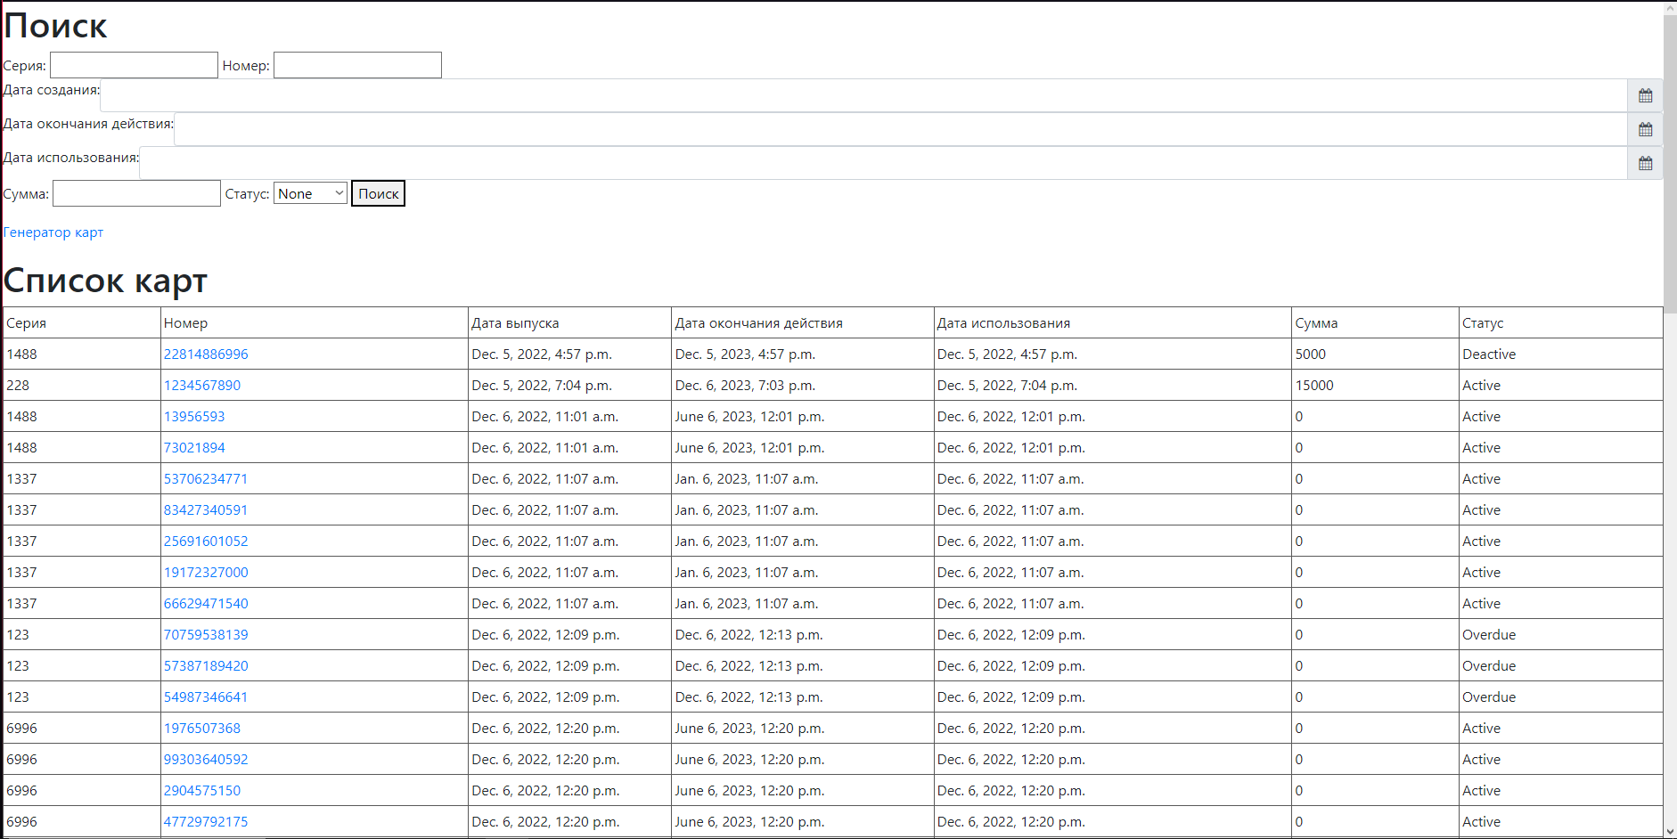Open card number 66629471540

click(x=206, y=604)
